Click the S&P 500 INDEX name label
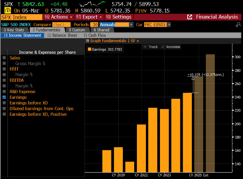Screen dimensions: 243x179 (16, 25)
